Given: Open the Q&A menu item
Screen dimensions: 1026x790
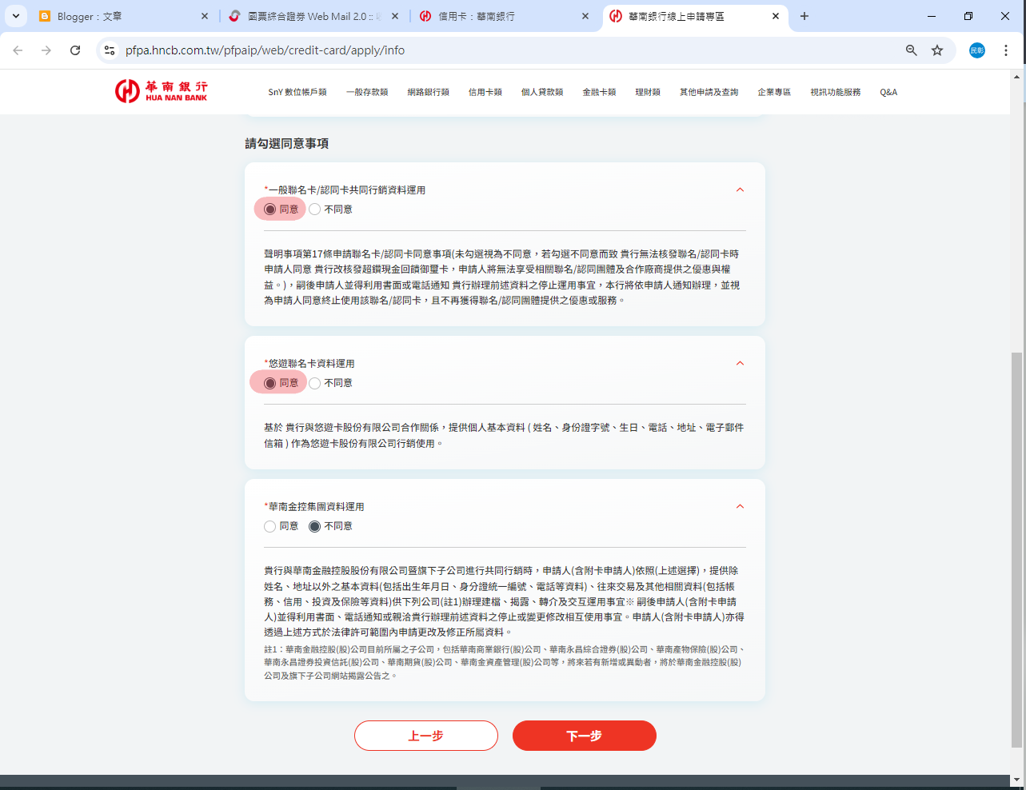Looking at the screenshot, I should tap(888, 92).
